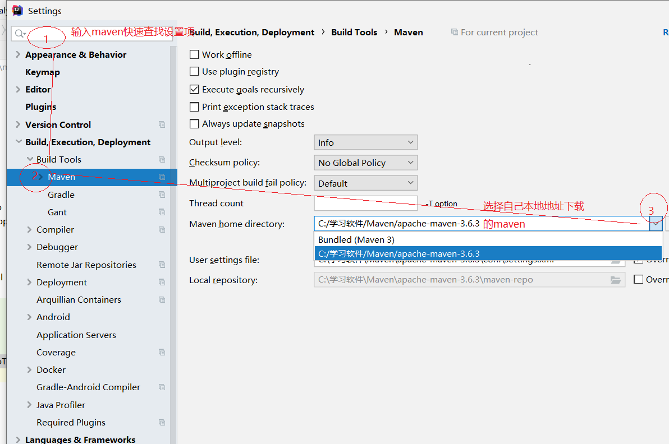
Task: Toggle Always update snapshots checkbox
Action: pos(194,124)
